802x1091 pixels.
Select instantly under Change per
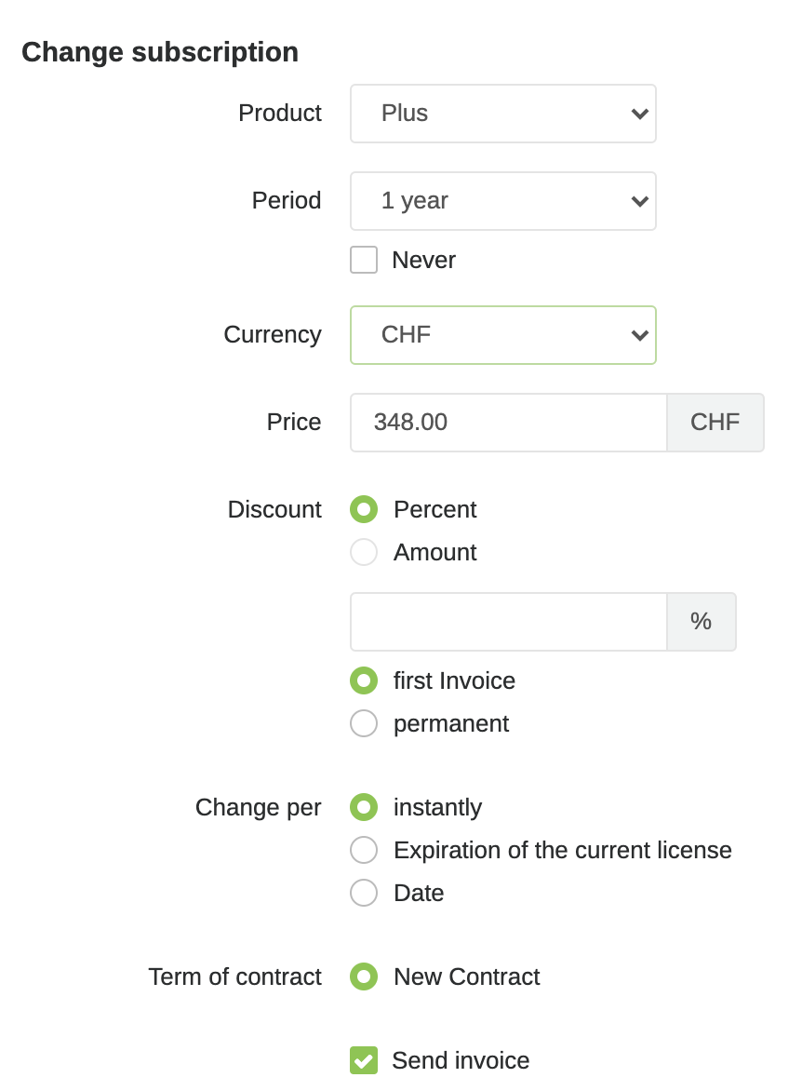[x=364, y=807]
